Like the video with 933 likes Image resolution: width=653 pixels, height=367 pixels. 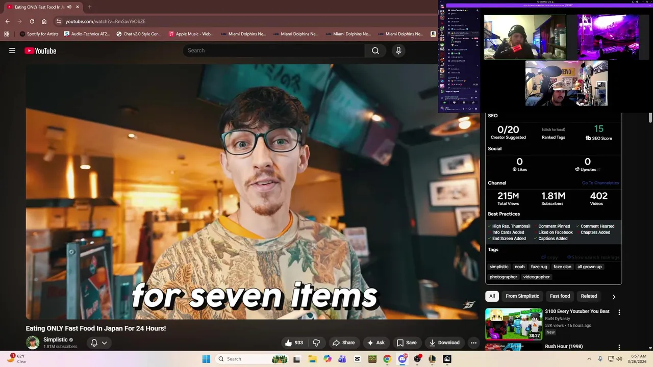294,343
